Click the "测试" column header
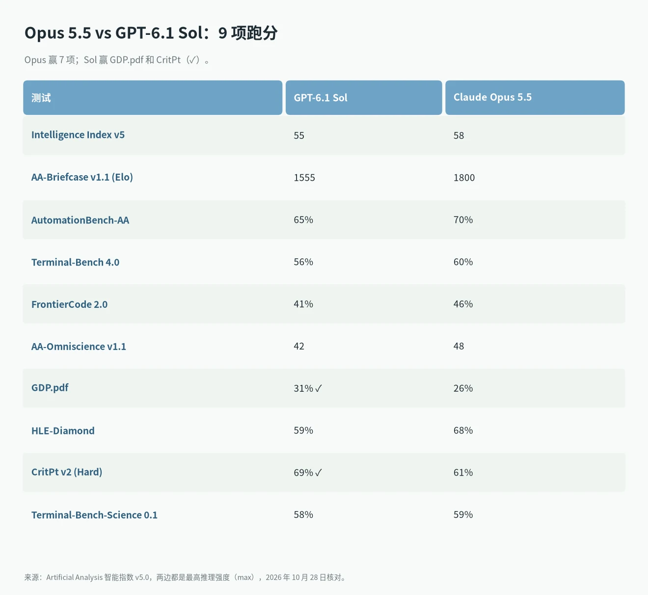Viewport: 648px width, 595px height. coord(153,98)
